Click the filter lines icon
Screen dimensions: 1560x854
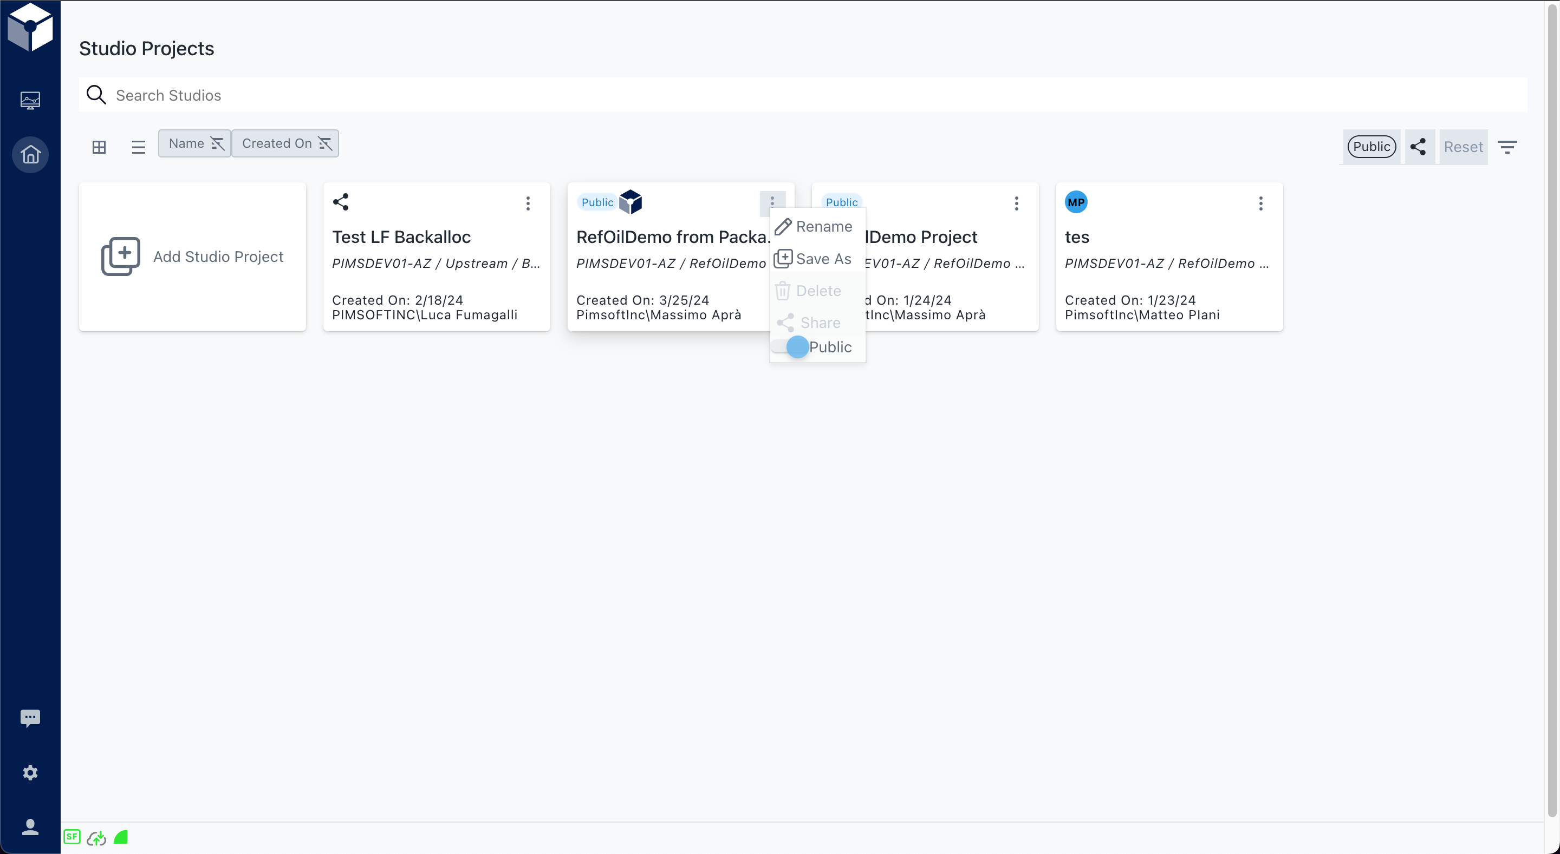tap(1507, 147)
